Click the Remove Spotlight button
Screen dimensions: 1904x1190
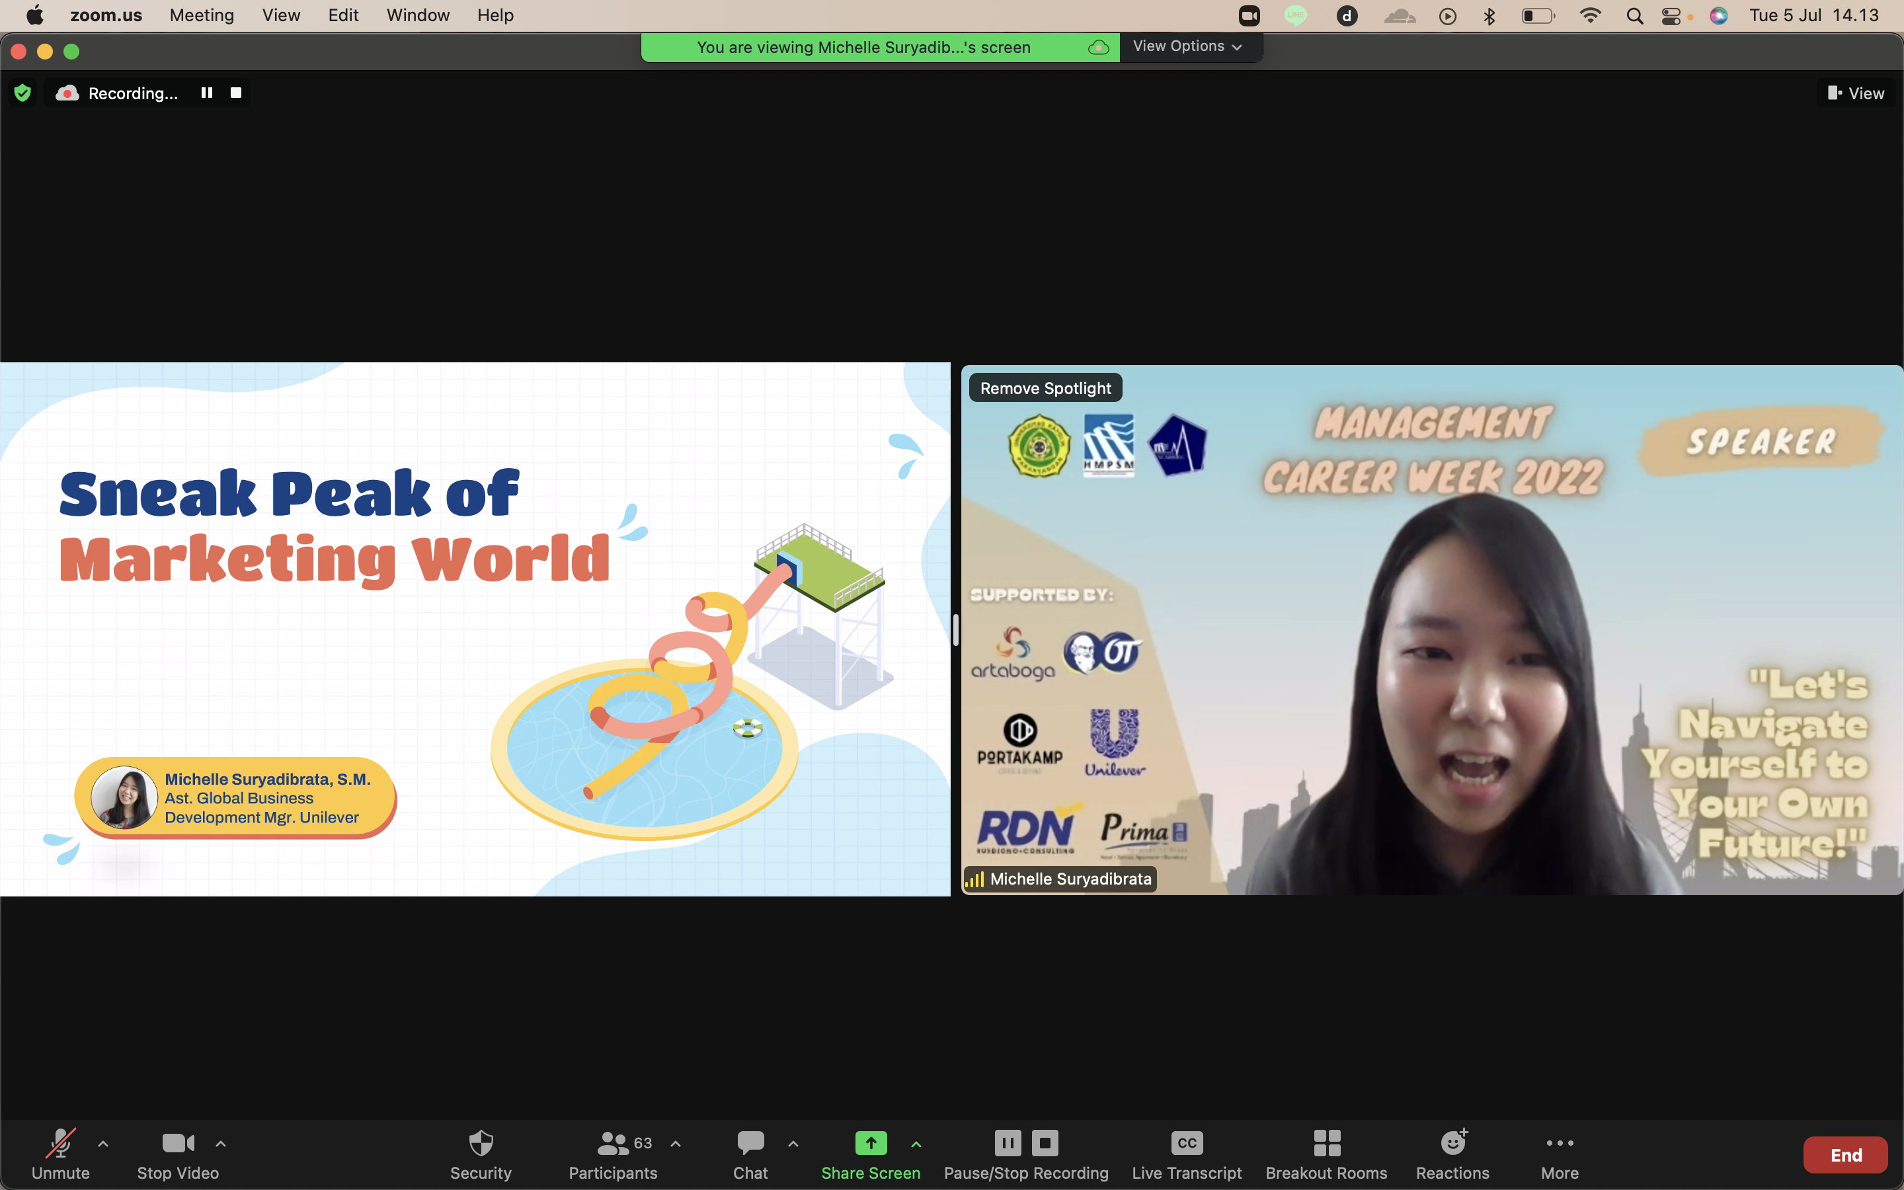point(1045,388)
